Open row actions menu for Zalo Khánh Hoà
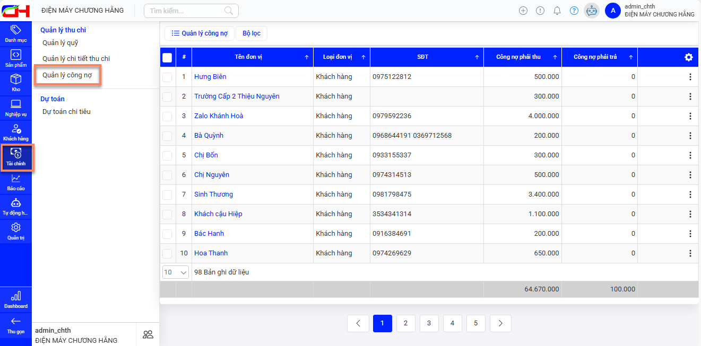Screen dimensions: 701x346 [690, 116]
